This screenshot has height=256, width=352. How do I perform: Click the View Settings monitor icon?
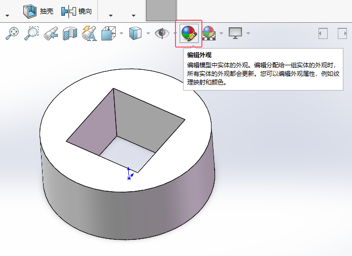coord(235,33)
